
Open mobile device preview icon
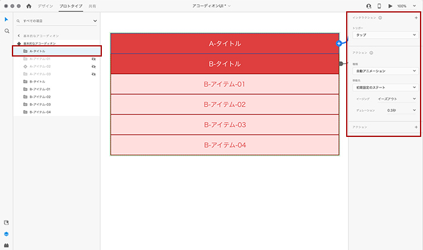[x=379, y=6]
